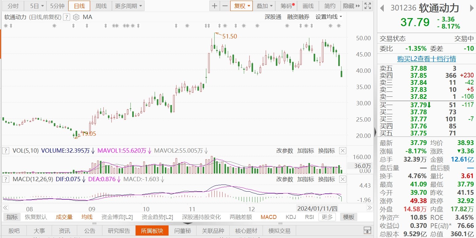Open MA settings gear icon

76,17
